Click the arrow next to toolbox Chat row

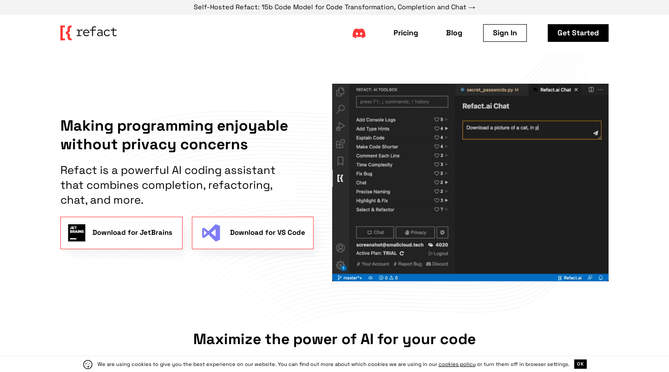click(x=446, y=183)
